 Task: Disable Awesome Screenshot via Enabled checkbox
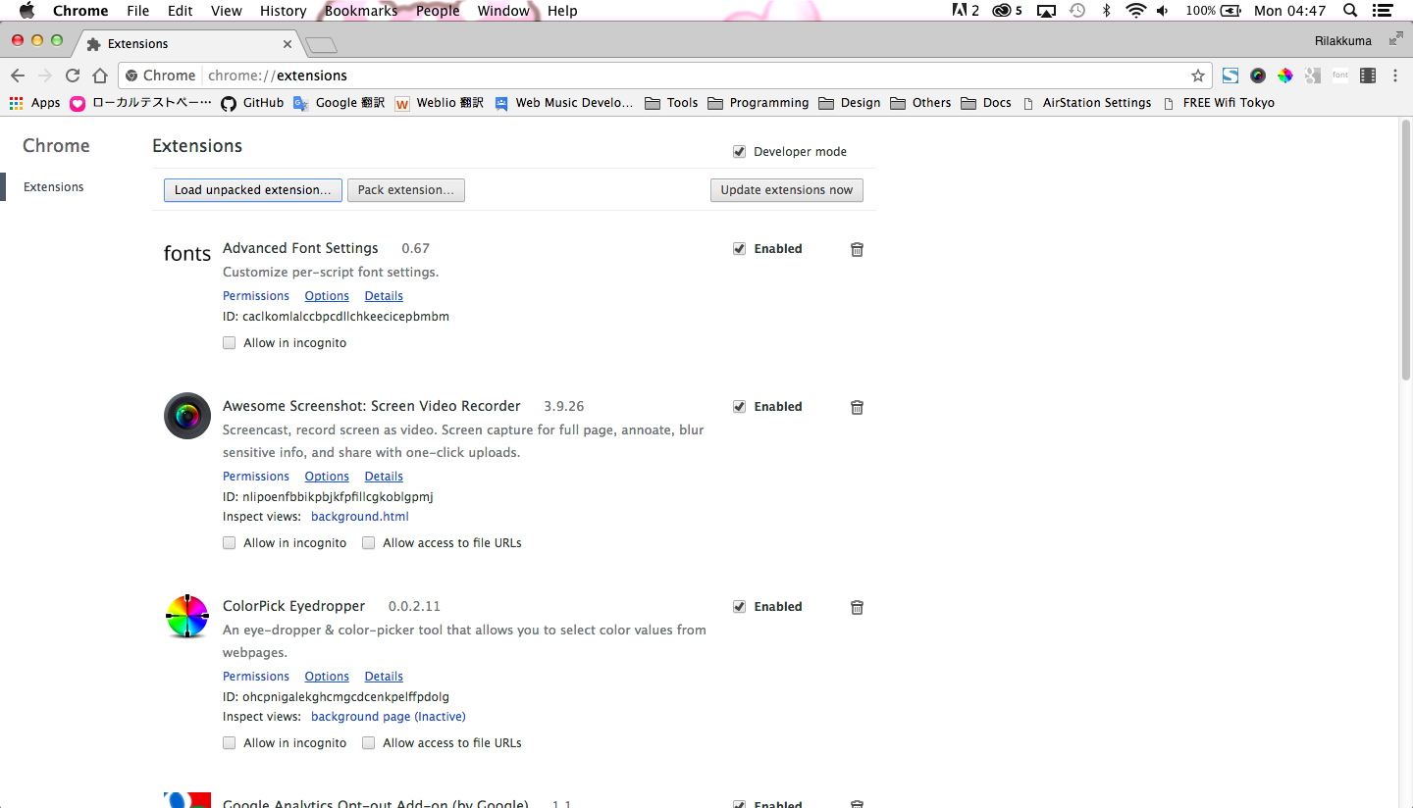[739, 407]
